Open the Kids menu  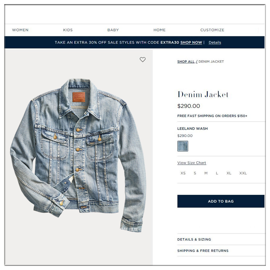pos(68,30)
